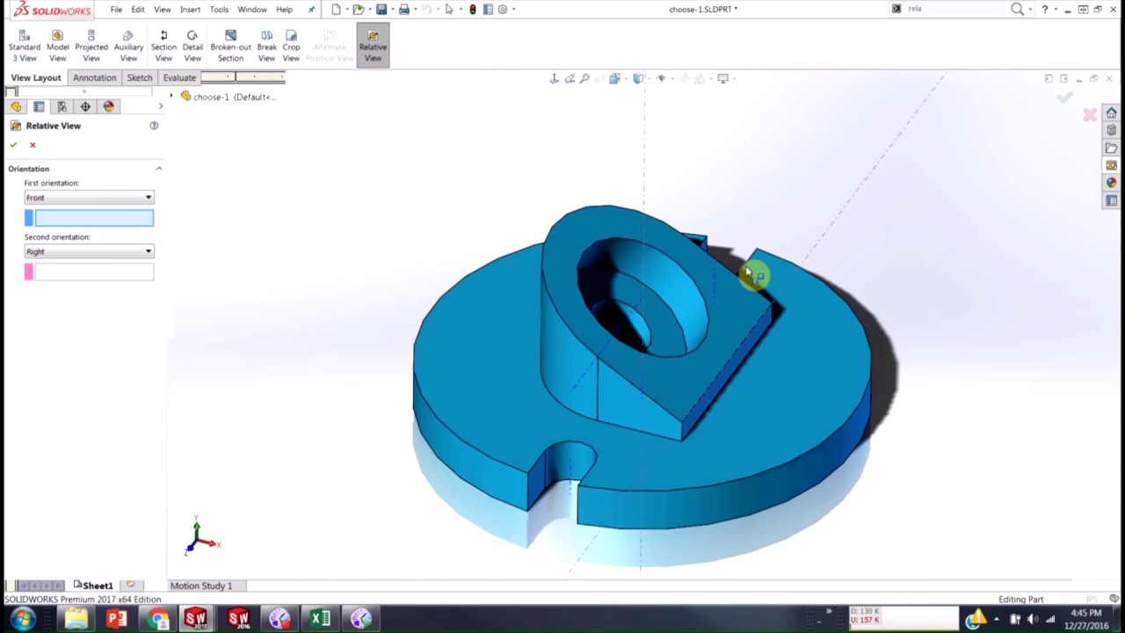Collapse the Orientation section
1125x633 pixels.
pyautogui.click(x=159, y=169)
